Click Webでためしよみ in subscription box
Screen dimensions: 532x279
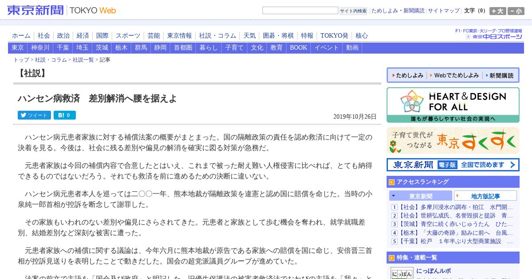click(454, 75)
